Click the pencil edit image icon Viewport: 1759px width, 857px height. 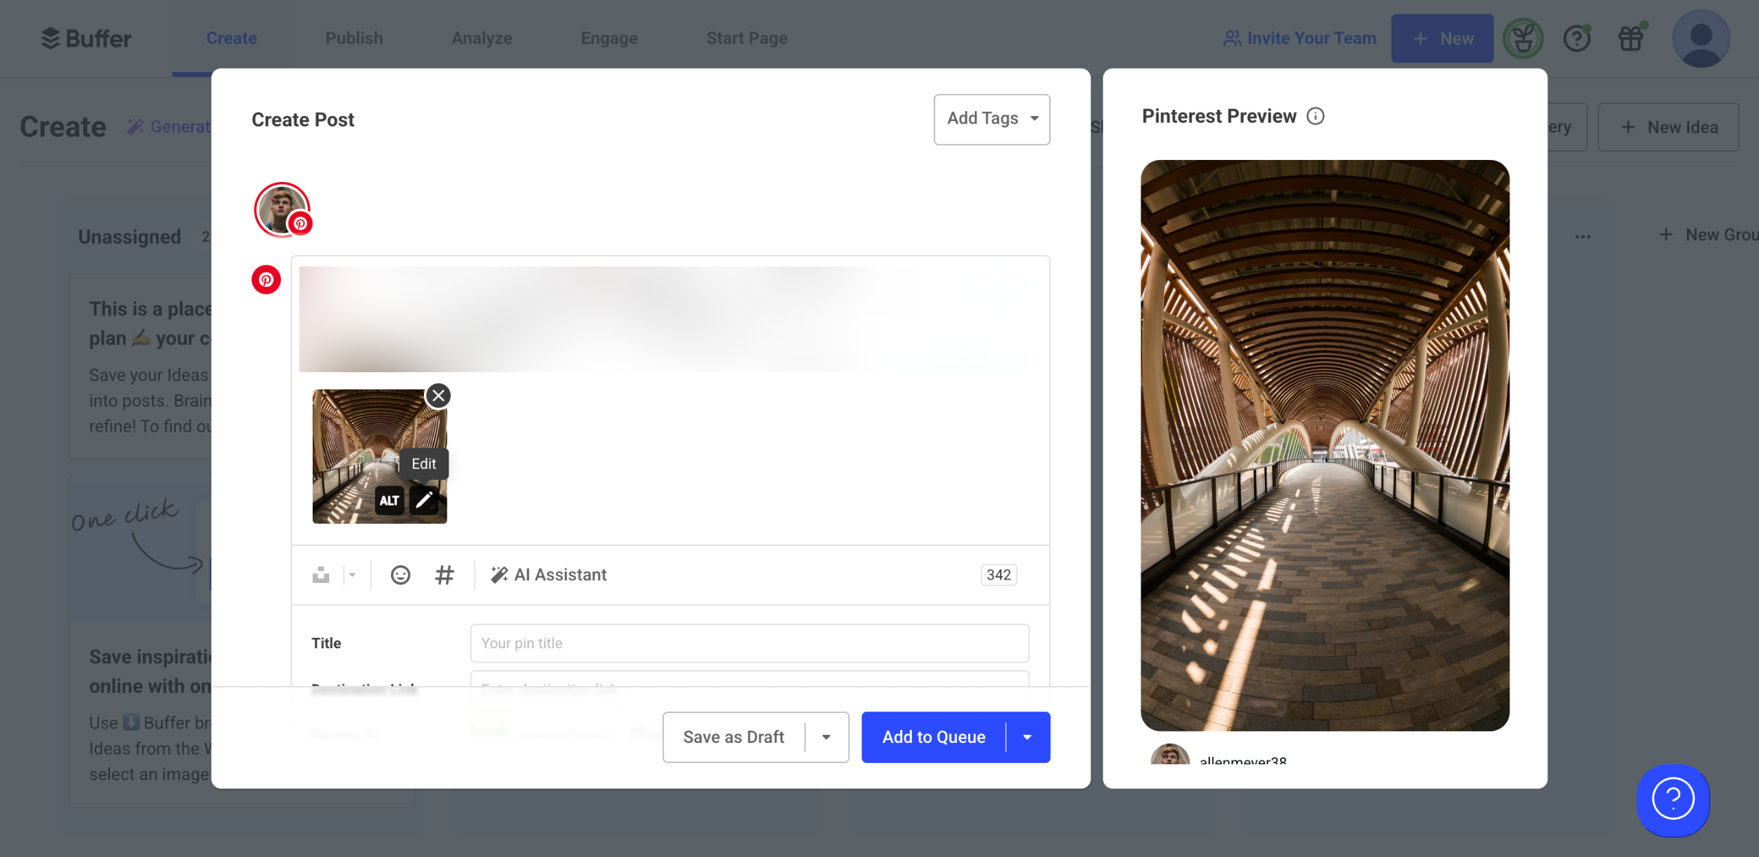pos(424,500)
